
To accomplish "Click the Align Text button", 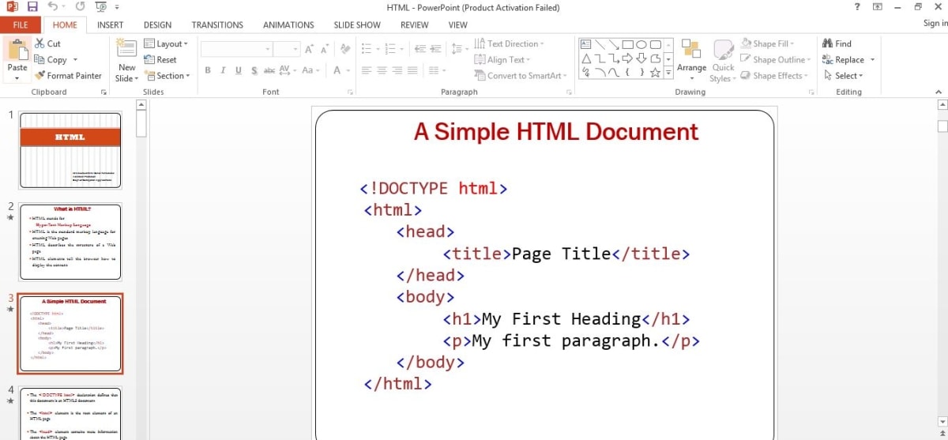I will (502, 59).
